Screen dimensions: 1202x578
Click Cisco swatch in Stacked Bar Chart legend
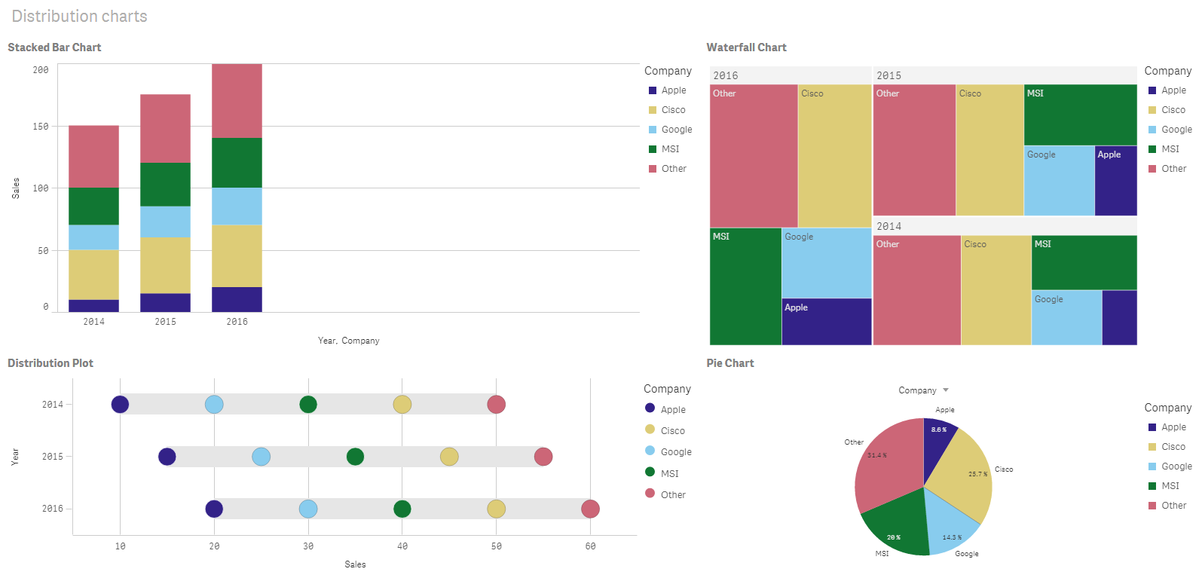click(x=653, y=110)
